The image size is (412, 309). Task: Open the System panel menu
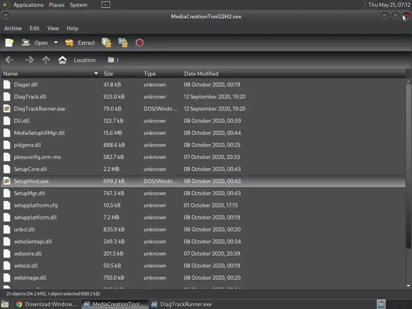[78, 5]
